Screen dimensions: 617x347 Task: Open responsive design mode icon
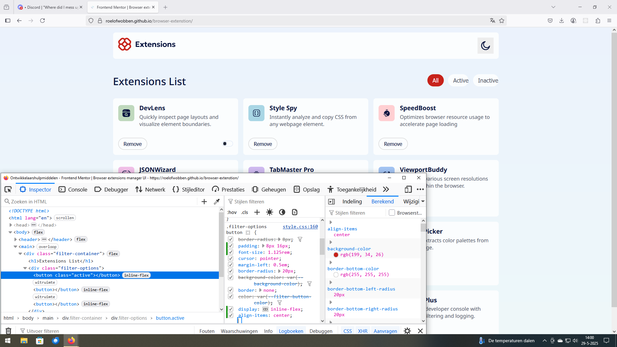[408, 190]
